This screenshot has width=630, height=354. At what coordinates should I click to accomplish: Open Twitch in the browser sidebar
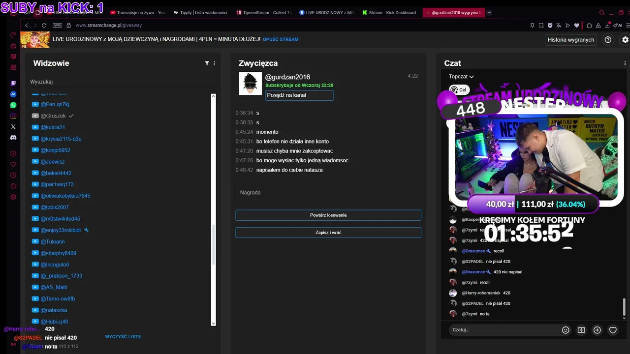pos(13,84)
